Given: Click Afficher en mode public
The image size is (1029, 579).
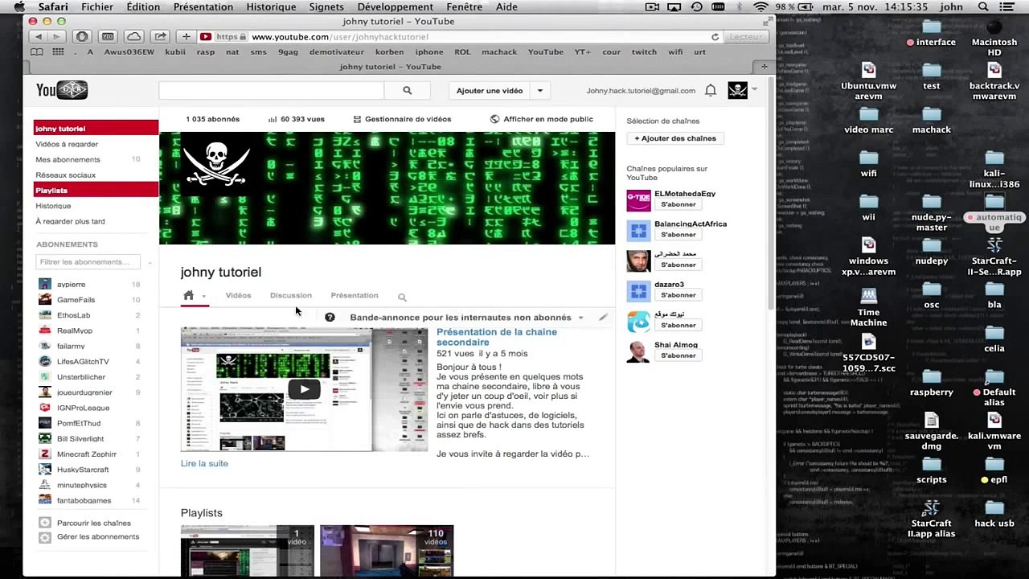Looking at the screenshot, I should (x=541, y=119).
